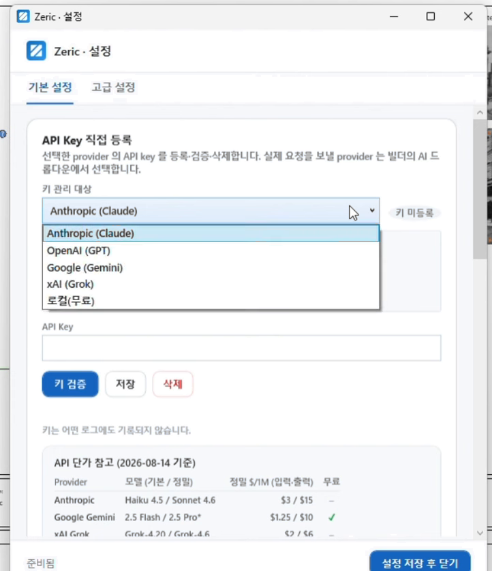Click the '2.5 Flash / 2.5 Pro*' cell
Viewport: 492px width, 571px height.
click(x=163, y=517)
